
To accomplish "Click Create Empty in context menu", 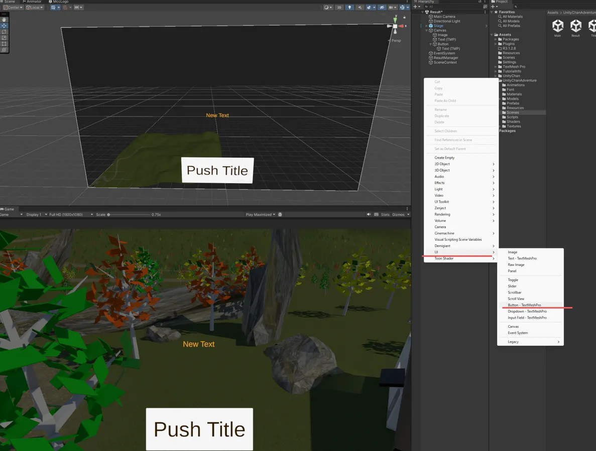I will (444, 158).
